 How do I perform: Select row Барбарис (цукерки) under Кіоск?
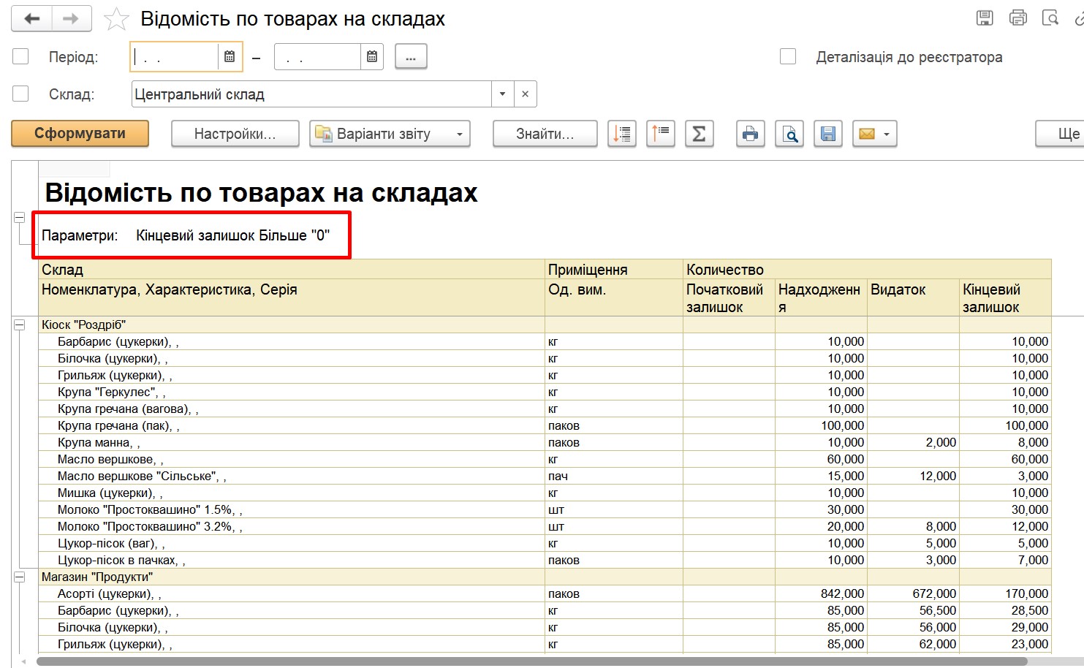pyautogui.click(x=545, y=341)
